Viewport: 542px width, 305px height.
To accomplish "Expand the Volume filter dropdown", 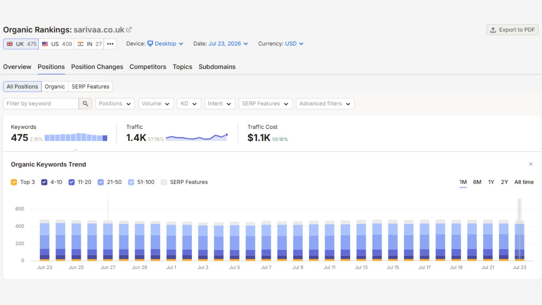I will click(x=156, y=104).
